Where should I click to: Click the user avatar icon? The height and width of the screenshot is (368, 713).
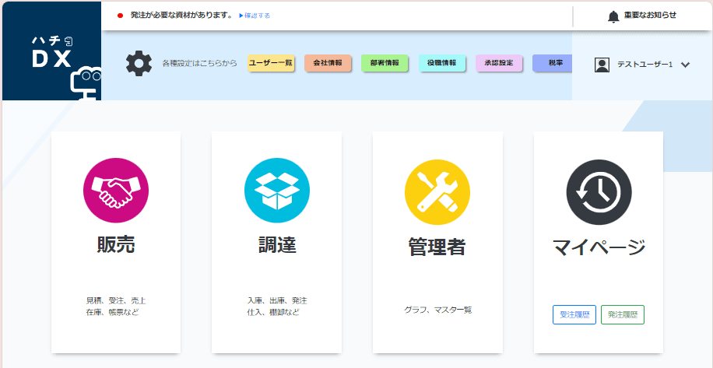coord(602,65)
